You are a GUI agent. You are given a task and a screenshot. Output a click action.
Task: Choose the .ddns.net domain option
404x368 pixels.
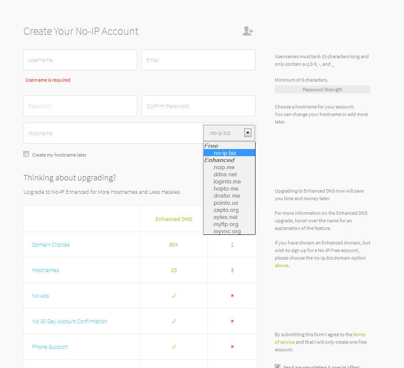225,174
